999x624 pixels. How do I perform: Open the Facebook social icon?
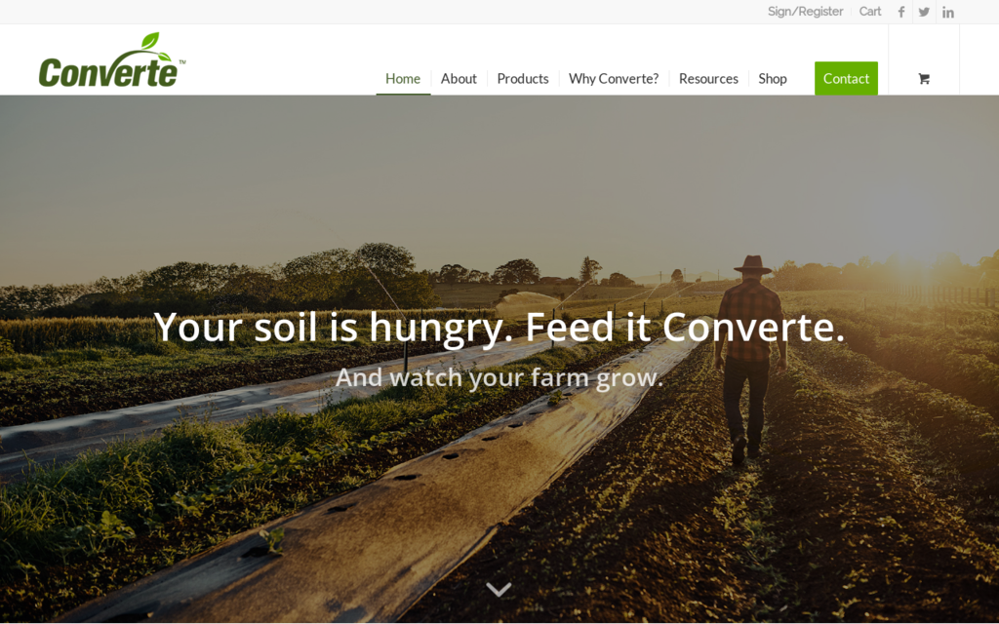[900, 12]
